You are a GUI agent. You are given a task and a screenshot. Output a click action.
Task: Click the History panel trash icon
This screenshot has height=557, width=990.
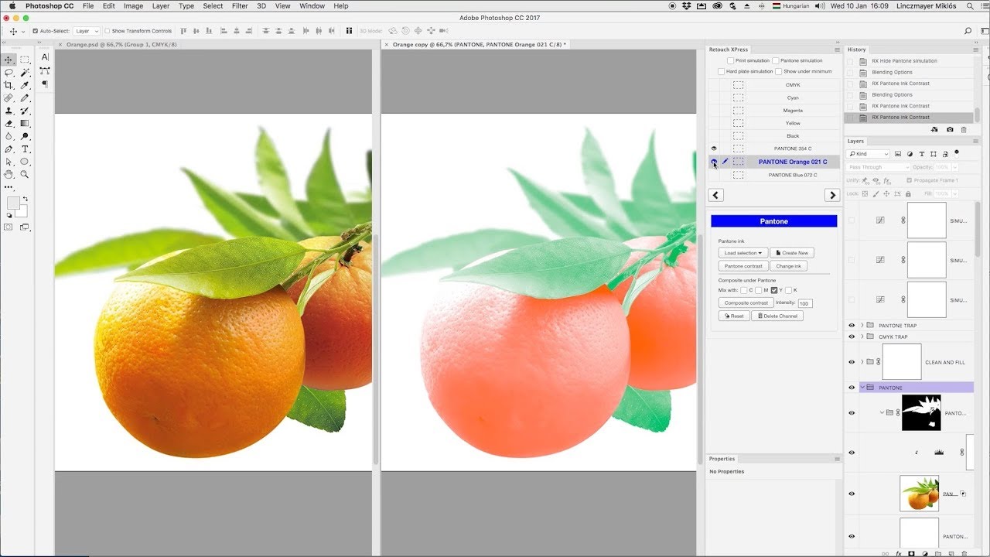pyautogui.click(x=963, y=129)
